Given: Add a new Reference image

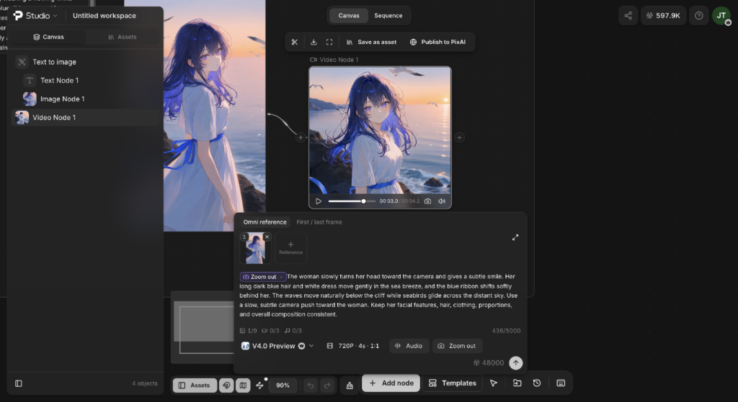Looking at the screenshot, I should click(x=291, y=248).
